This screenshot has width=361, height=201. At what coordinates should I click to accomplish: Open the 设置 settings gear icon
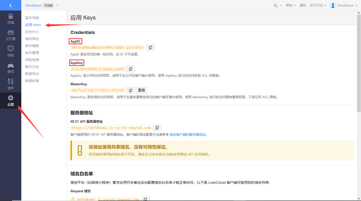point(11,98)
